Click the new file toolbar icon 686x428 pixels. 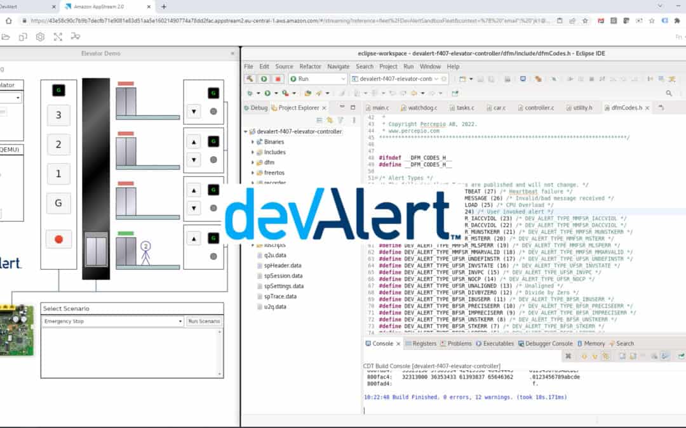tap(462, 79)
